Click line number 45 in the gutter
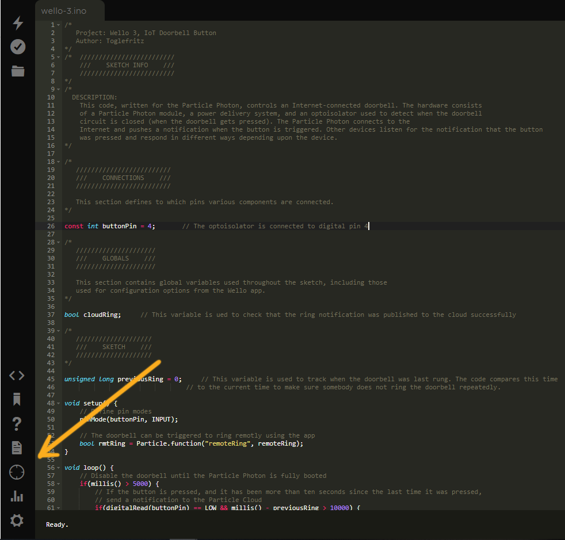 [x=51, y=380]
